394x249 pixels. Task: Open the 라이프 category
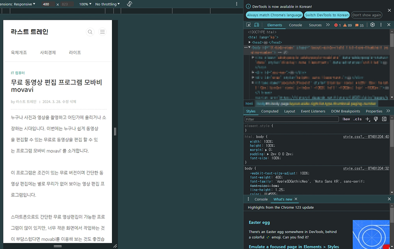point(75,53)
